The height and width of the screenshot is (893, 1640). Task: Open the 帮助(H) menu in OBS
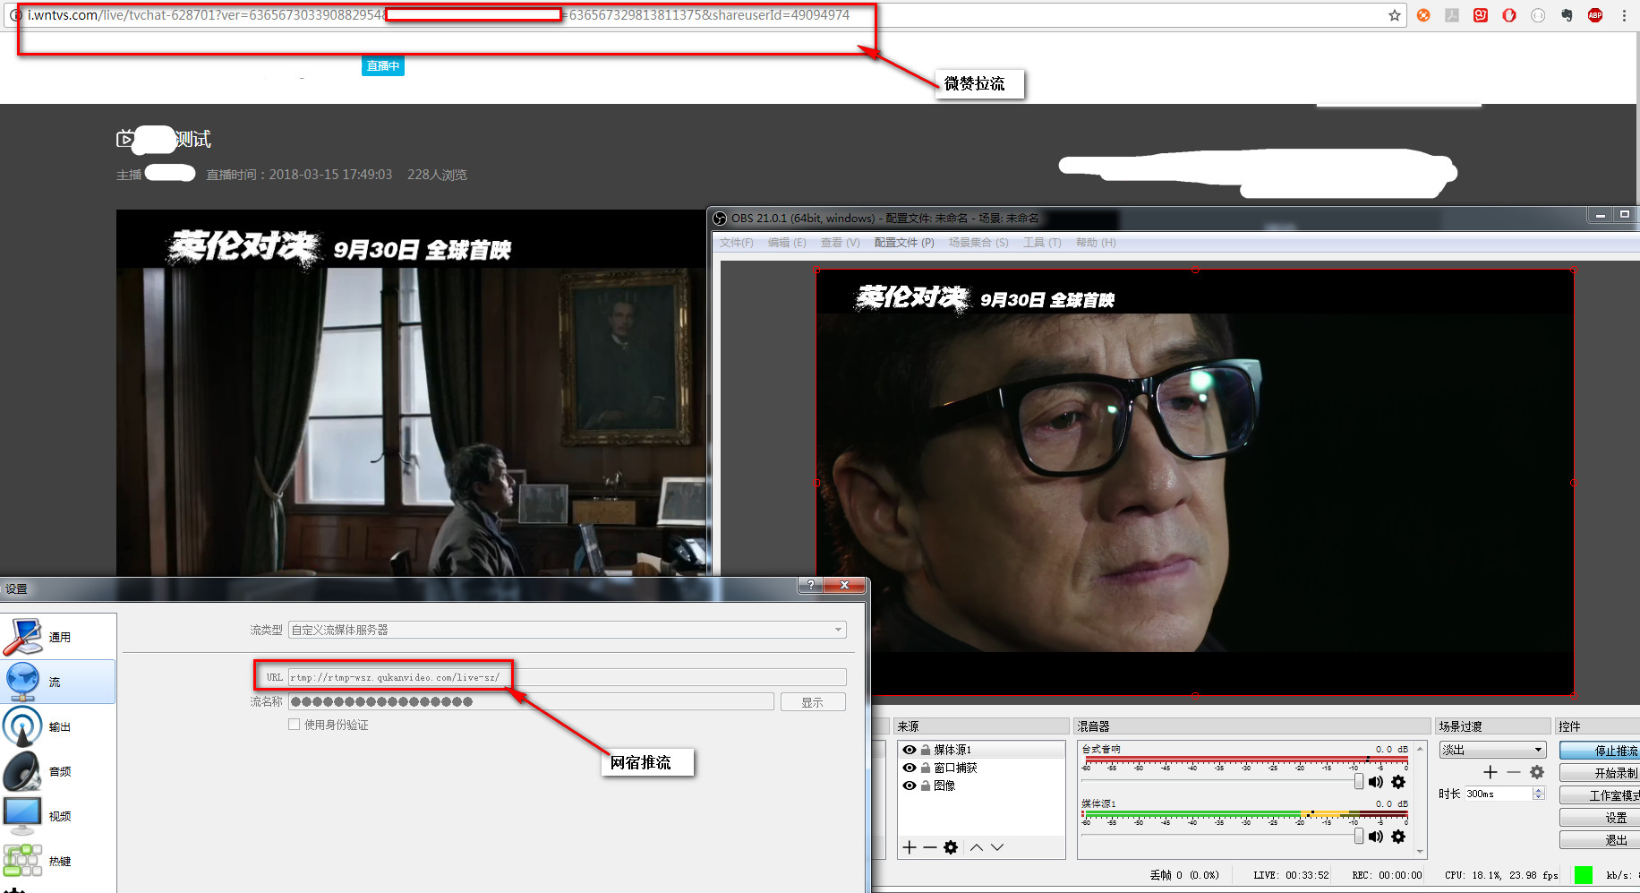coord(1096,243)
